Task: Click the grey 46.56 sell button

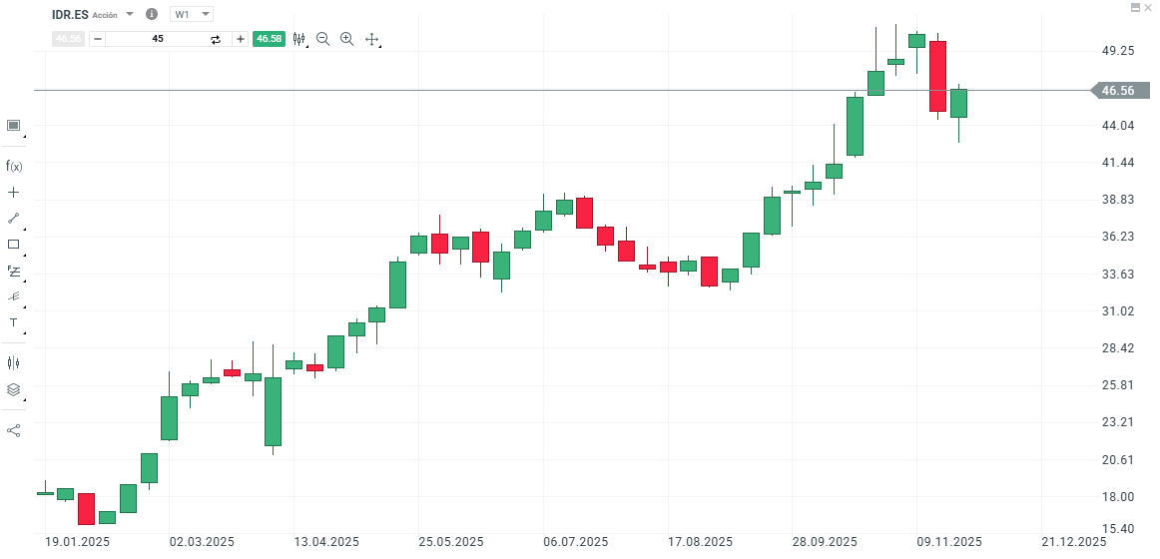Action: [68, 39]
